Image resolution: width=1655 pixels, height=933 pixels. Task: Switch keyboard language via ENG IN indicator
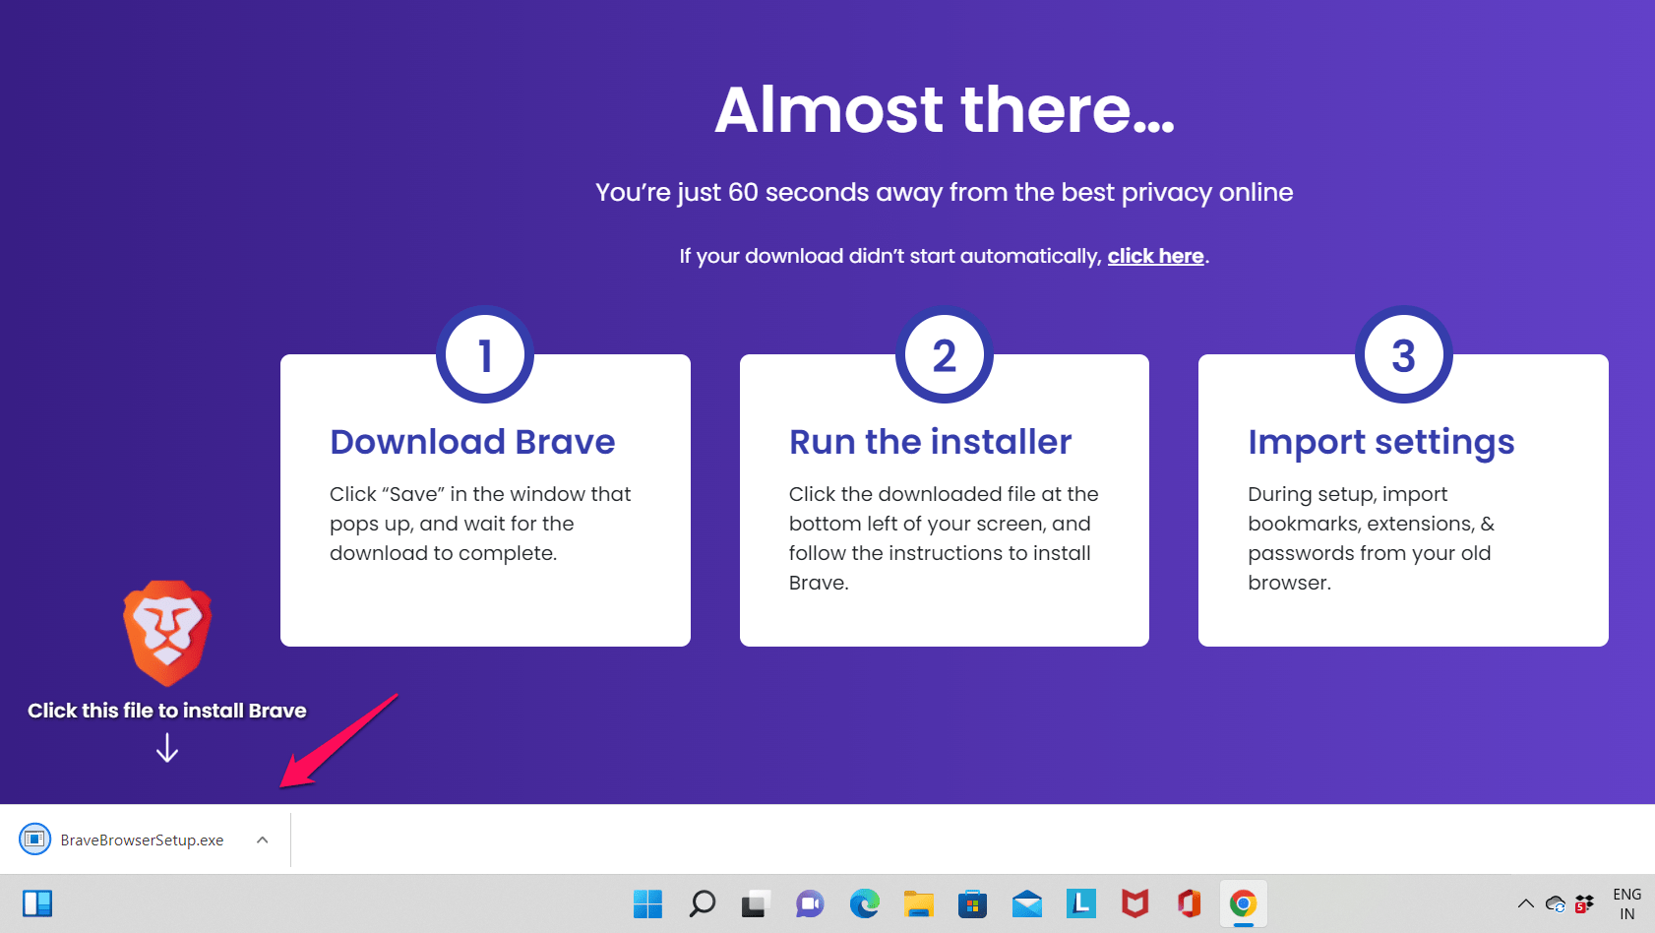(1626, 903)
